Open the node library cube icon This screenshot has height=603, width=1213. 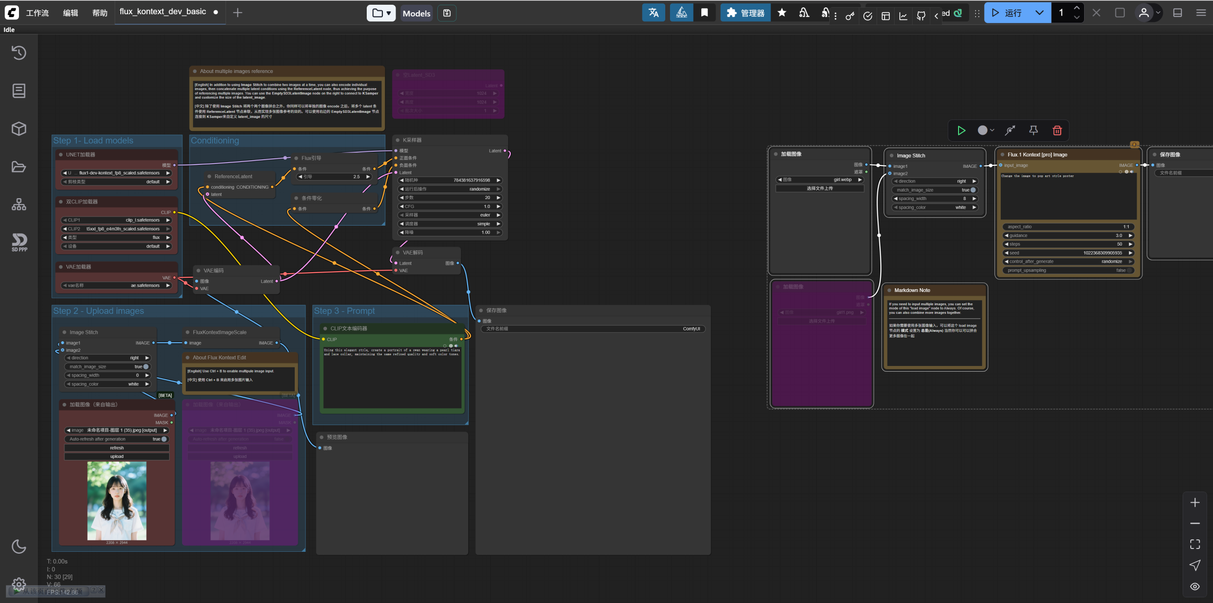click(x=19, y=128)
